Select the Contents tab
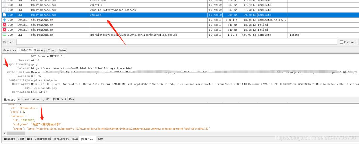Viewport: 359px width, 144px height. tap(25, 50)
